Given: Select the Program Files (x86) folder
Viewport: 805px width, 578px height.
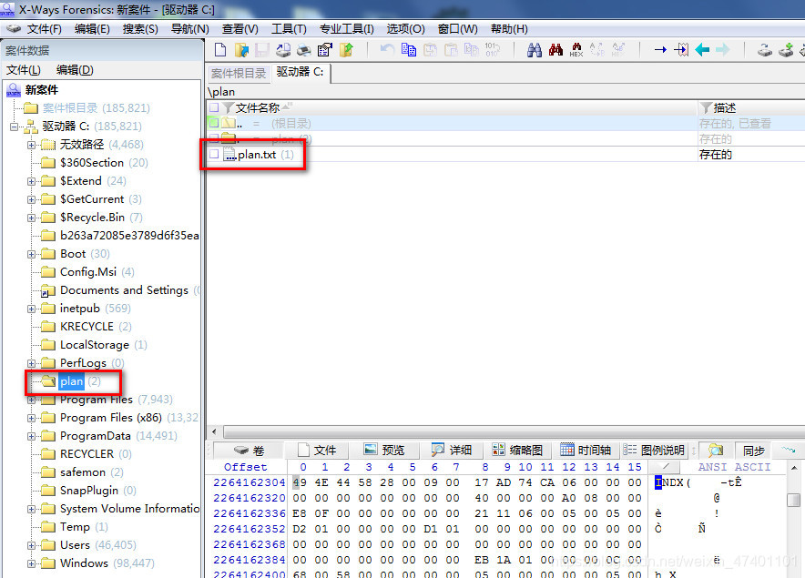Looking at the screenshot, I should point(111,418).
